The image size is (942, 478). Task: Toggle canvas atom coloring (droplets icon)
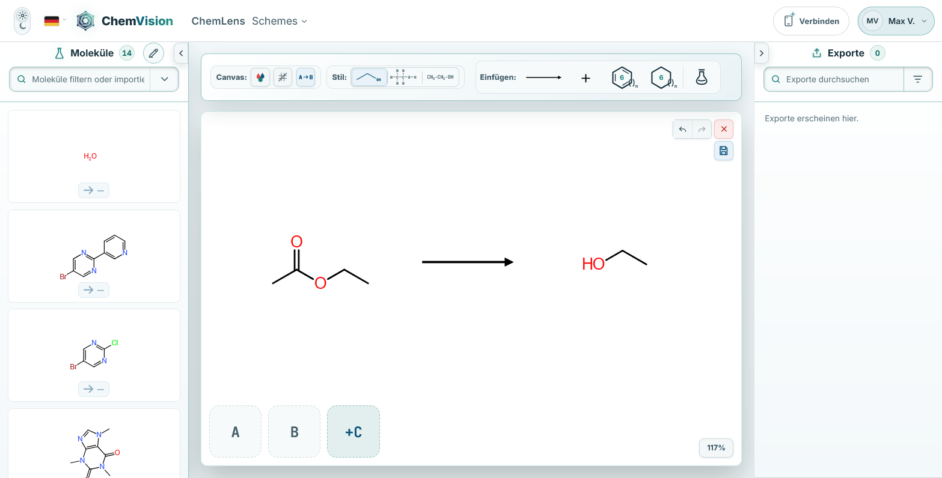click(x=260, y=77)
